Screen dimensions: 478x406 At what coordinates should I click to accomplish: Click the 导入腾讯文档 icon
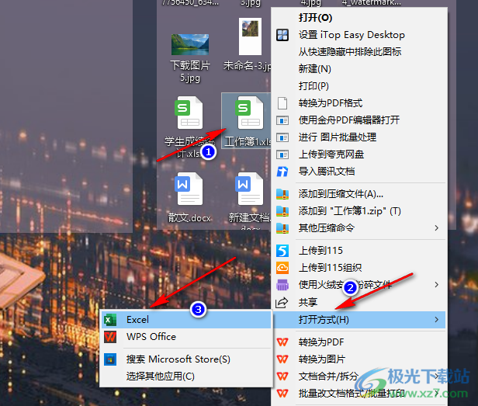tap(282, 172)
